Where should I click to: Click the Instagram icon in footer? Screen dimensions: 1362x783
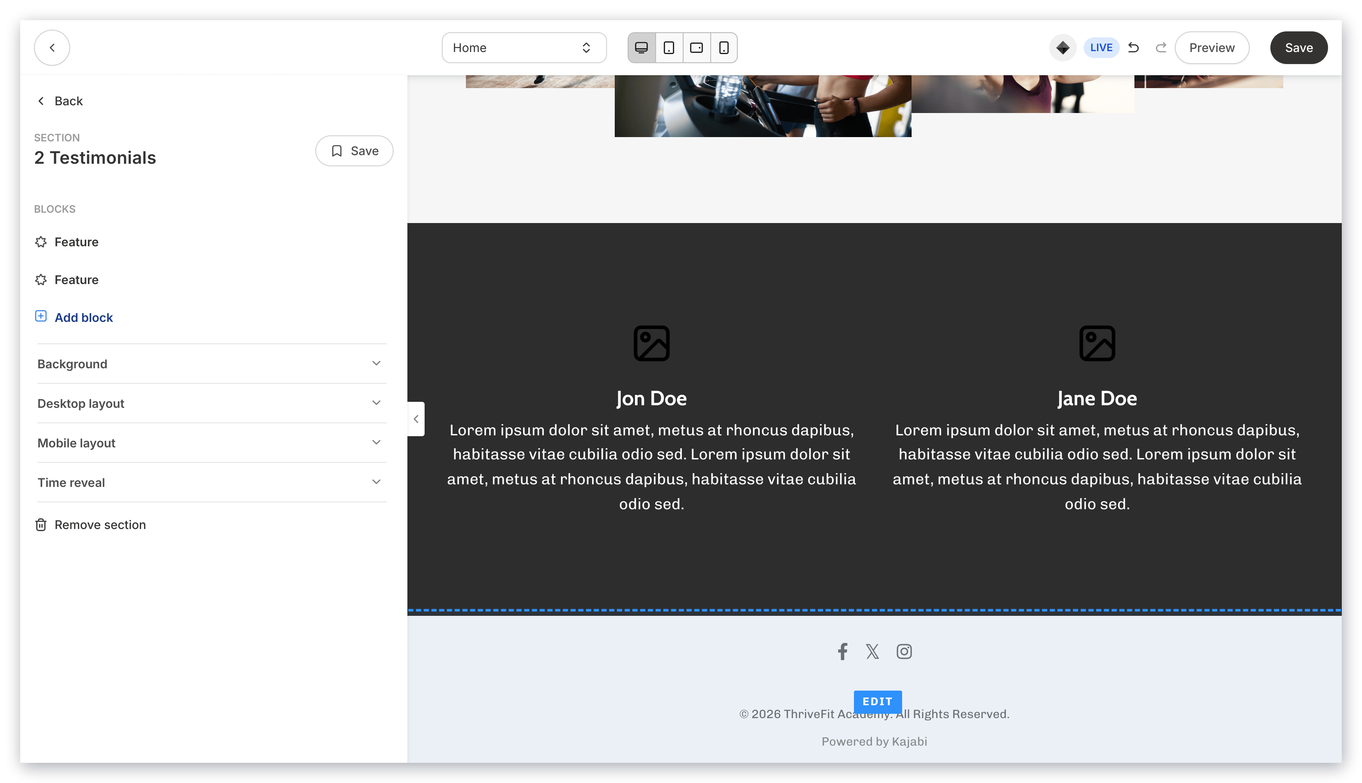pos(904,652)
